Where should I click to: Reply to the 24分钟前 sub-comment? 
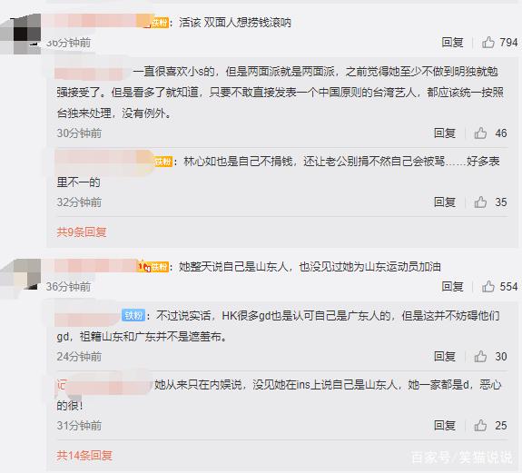point(445,357)
